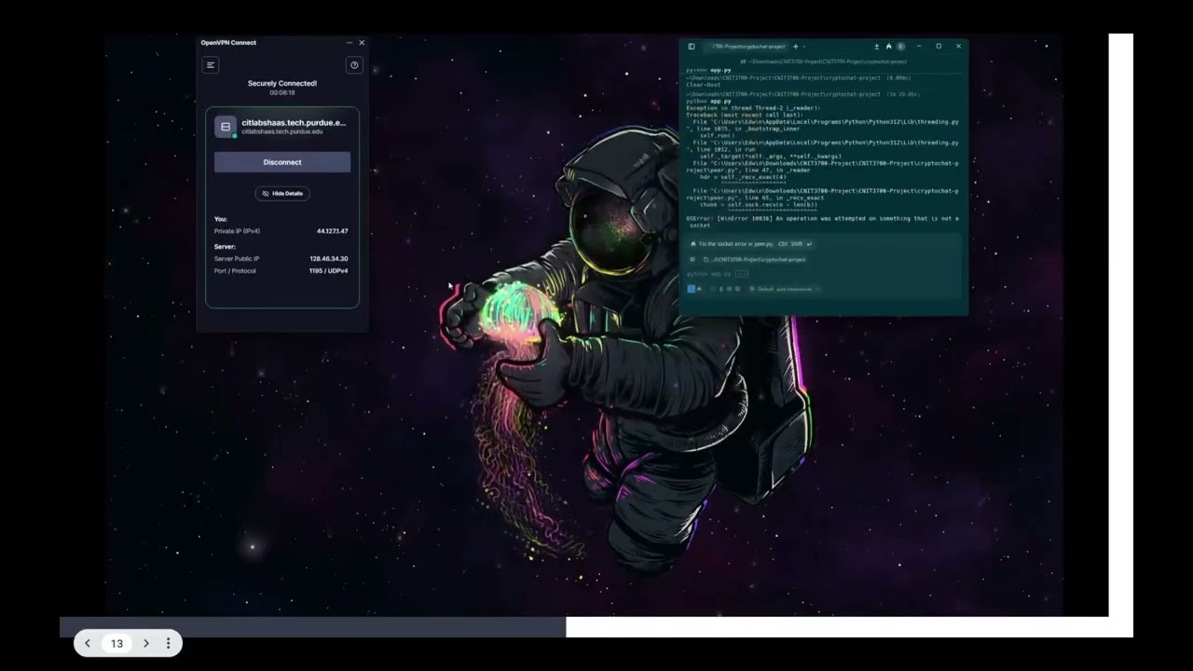Disconnect from the VPN
Screen dimensions: 1193x671
pos(282,162)
